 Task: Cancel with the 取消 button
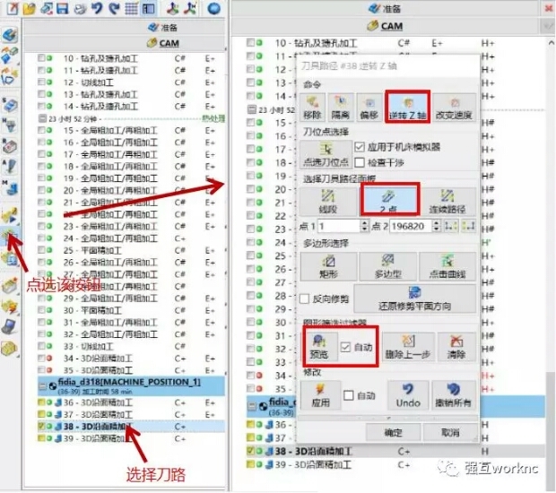coord(450,432)
